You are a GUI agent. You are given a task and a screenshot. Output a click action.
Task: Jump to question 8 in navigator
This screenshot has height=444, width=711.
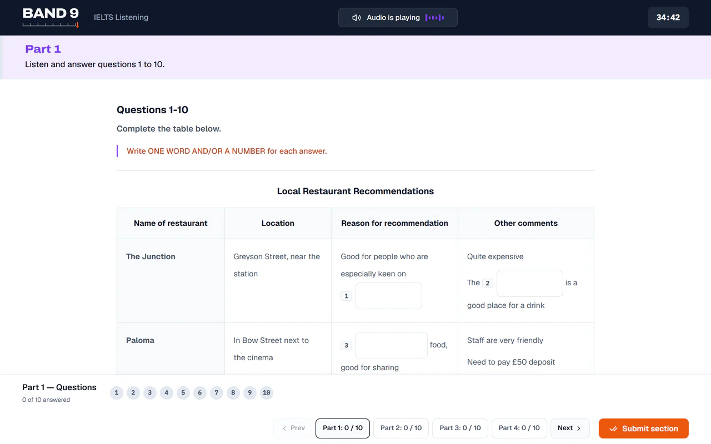(x=233, y=393)
